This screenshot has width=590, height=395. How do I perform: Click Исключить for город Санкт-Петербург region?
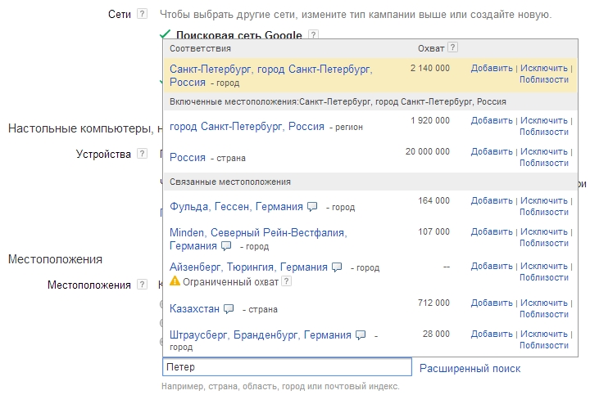tap(544, 120)
